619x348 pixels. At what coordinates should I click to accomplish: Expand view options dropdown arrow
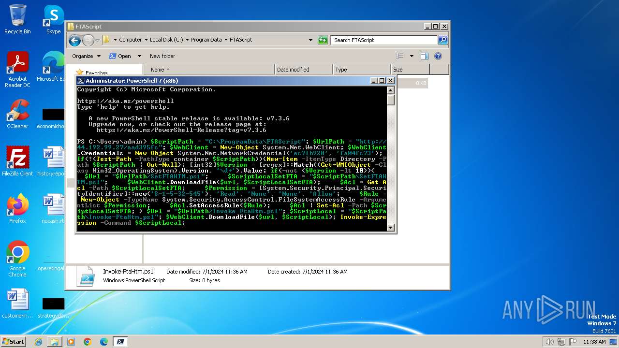coord(412,56)
